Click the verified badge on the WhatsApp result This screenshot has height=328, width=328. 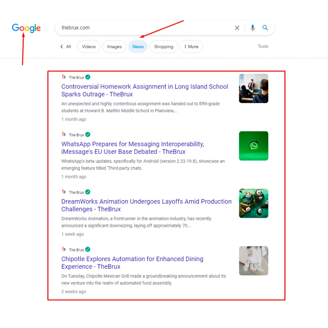88,135
